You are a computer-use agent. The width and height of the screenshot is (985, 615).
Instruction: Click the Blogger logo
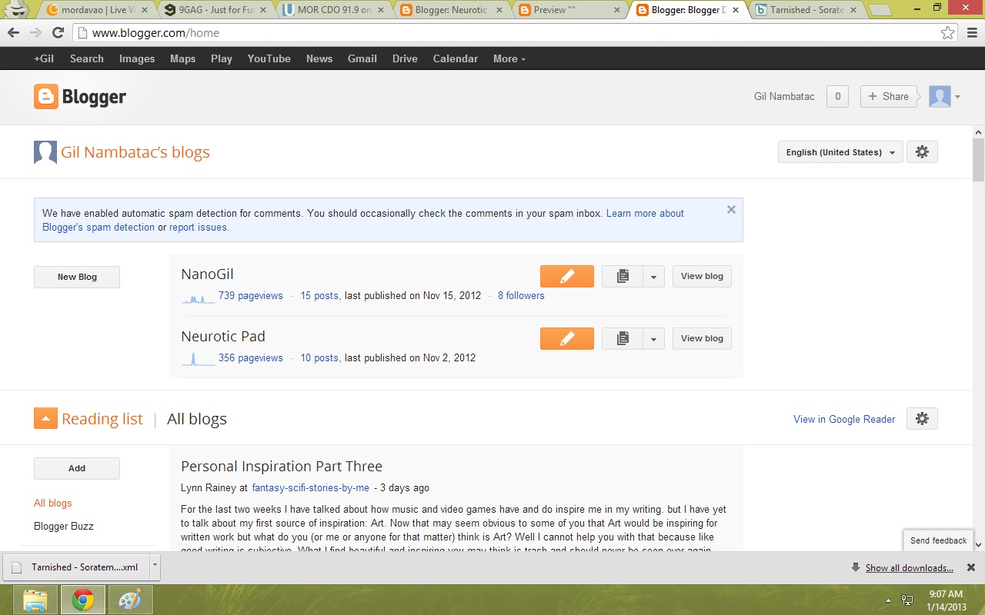pyautogui.click(x=80, y=97)
